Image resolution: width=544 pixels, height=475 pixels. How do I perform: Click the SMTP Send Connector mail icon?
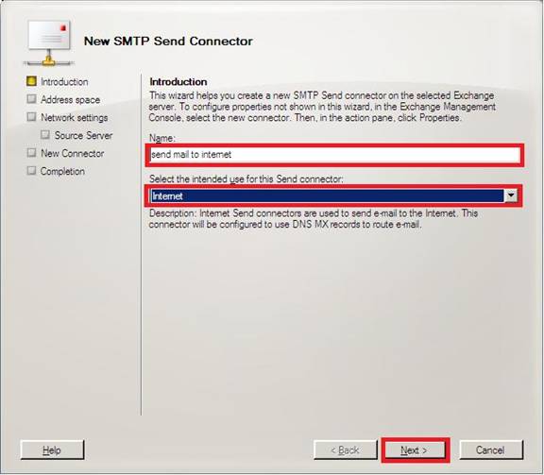click(x=49, y=42)
